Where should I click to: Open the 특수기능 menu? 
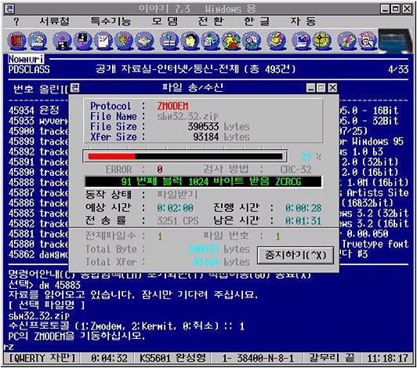coord(111,21)
